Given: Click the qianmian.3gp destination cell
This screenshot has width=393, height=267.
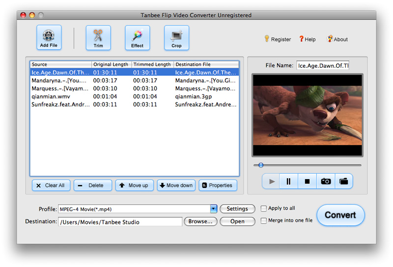Looking at the screenshot, I should (194, 96).
